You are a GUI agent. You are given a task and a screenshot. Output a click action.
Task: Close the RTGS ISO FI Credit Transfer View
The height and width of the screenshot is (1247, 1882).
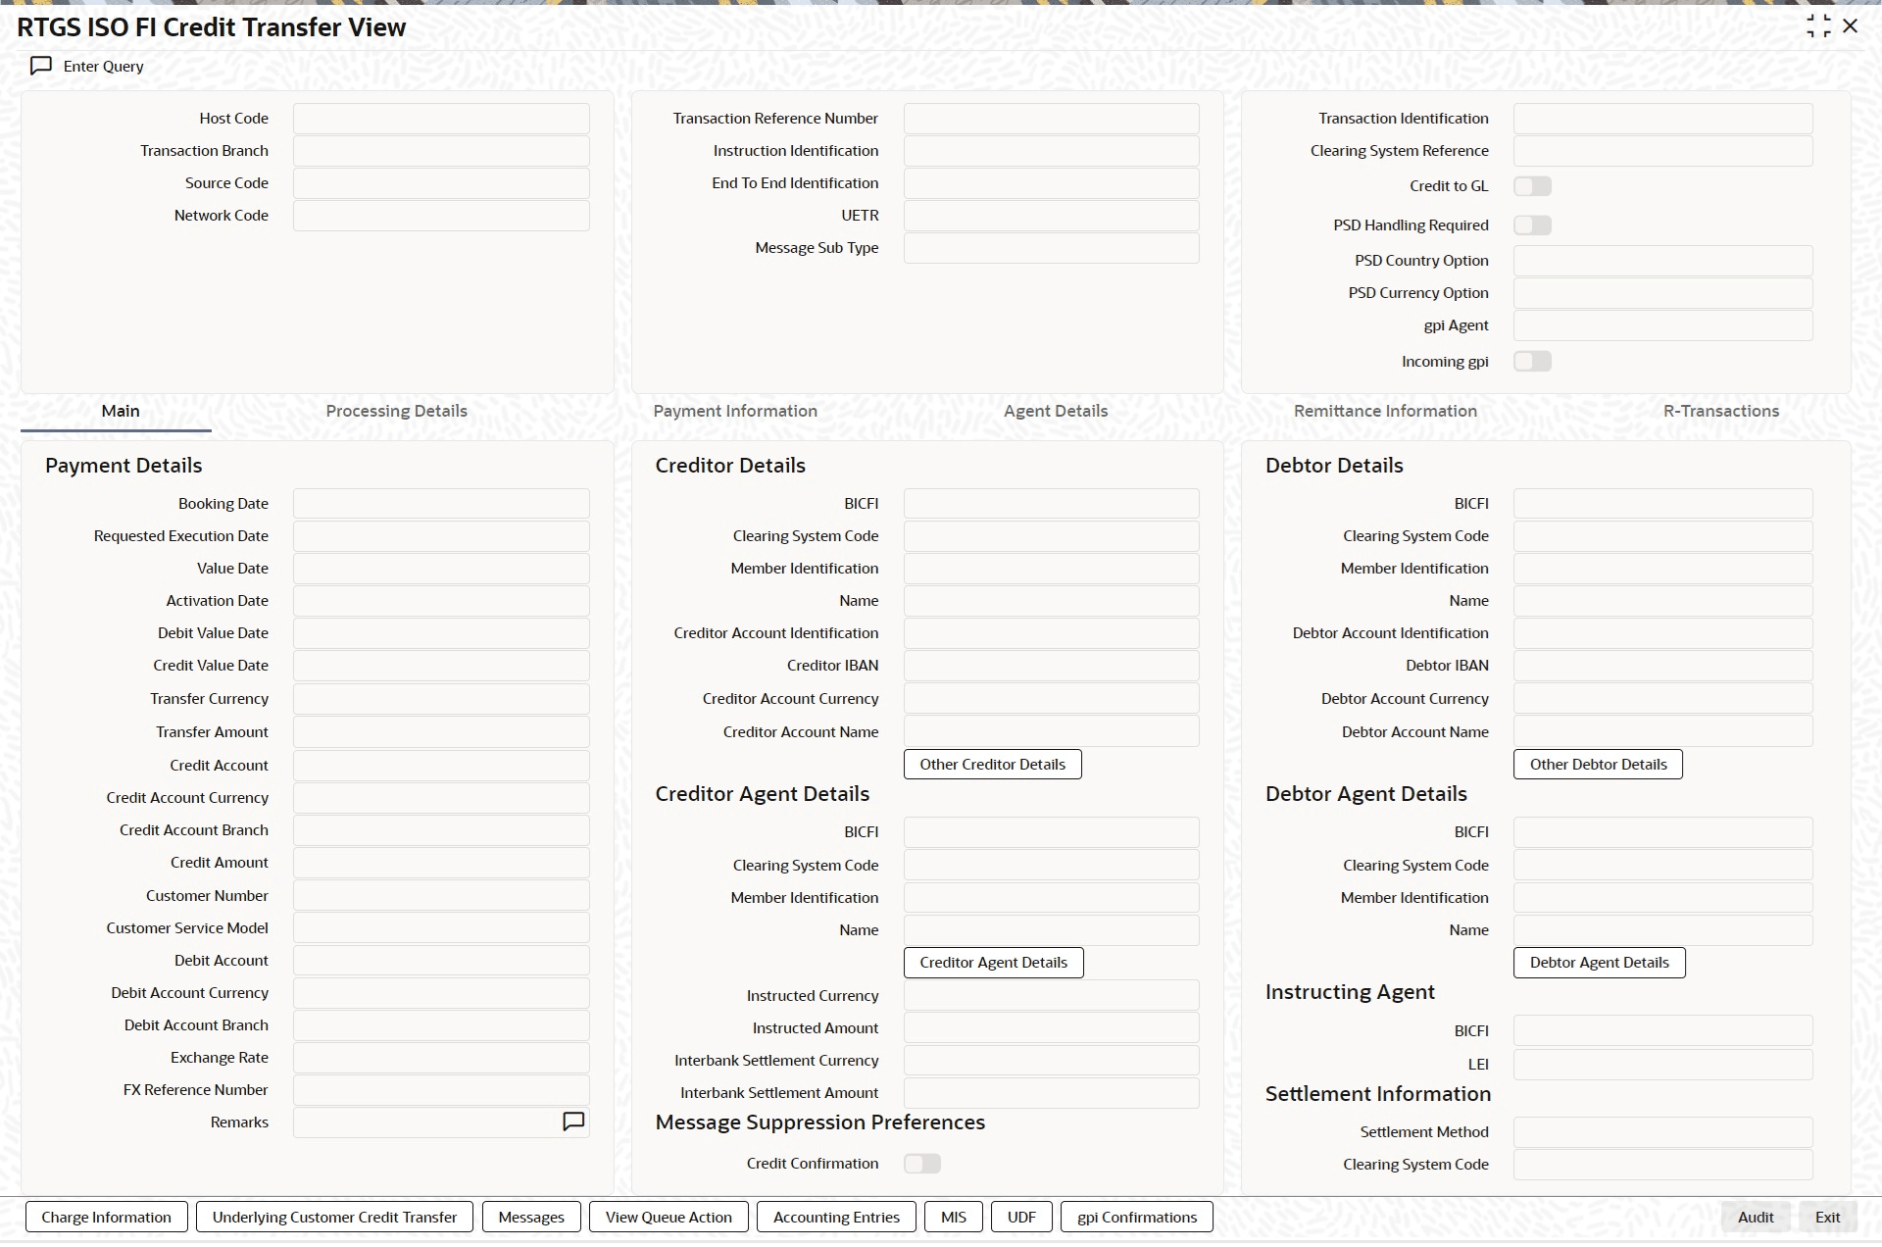(1851, 26)
